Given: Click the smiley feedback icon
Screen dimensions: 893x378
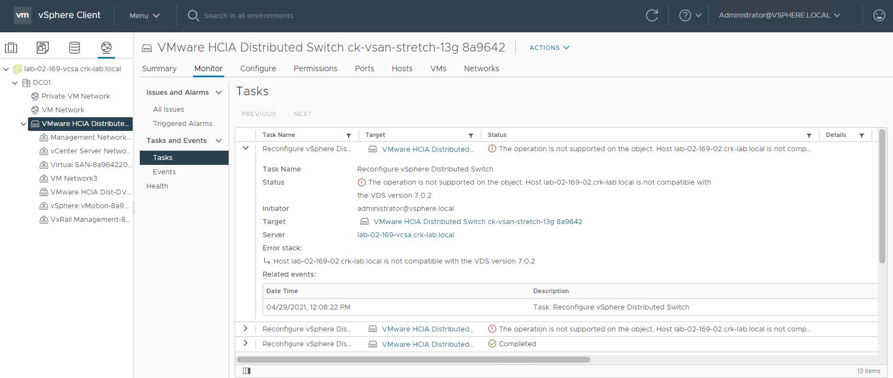Looking at the screenshot, I should pyautogui.click(x=879, y=15).
